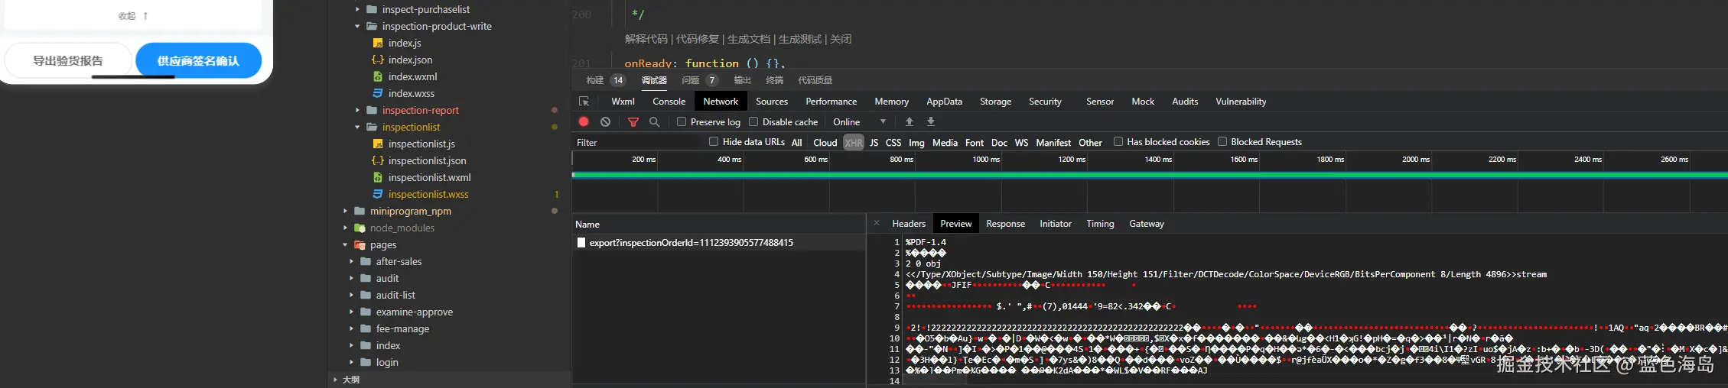This screenshot has width=1728, height=388.
Task: Open the Online throttling dropdown
Action: pyautogui.click(x=859, y=121)
